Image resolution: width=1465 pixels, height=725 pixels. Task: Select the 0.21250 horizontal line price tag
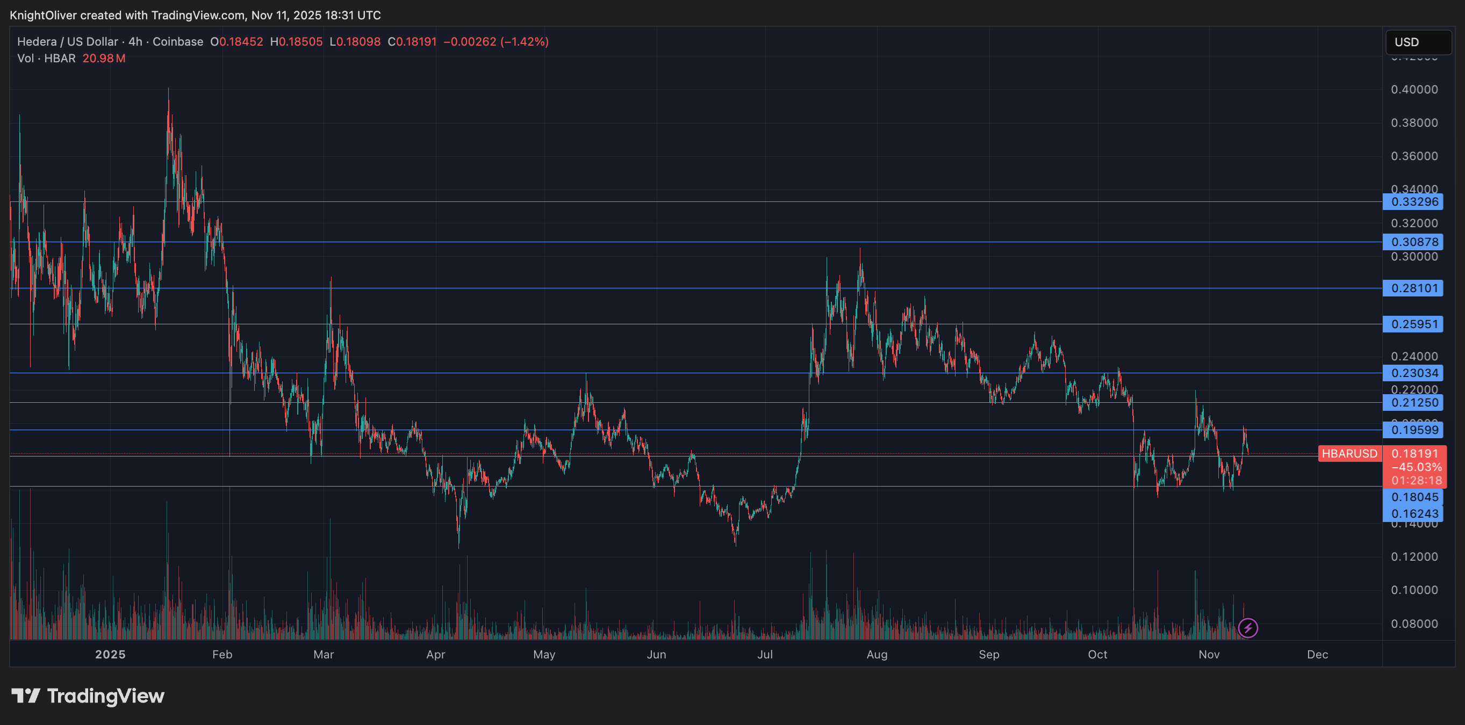click(x=1413, y=403)
